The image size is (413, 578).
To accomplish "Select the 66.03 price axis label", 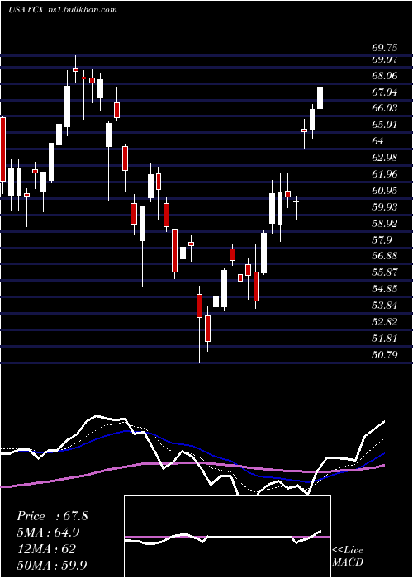I will pyautogui.click(x=385, y=108).
